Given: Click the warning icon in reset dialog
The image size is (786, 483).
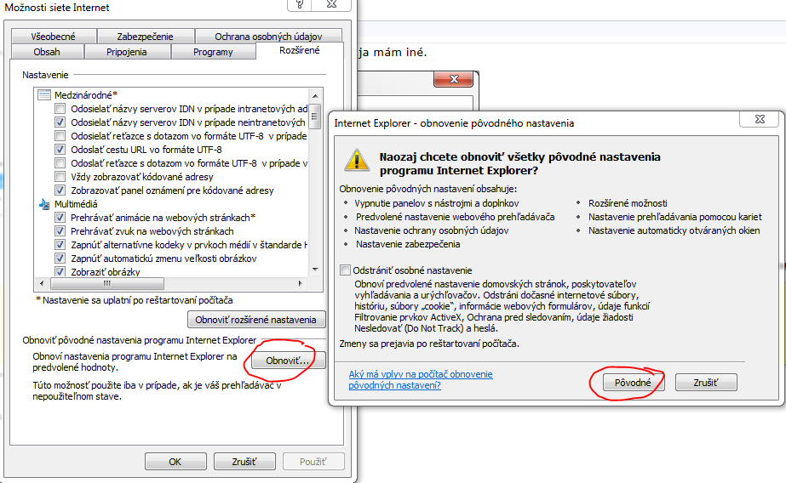Looking at the screenshot, I should (x=357, y=160).
